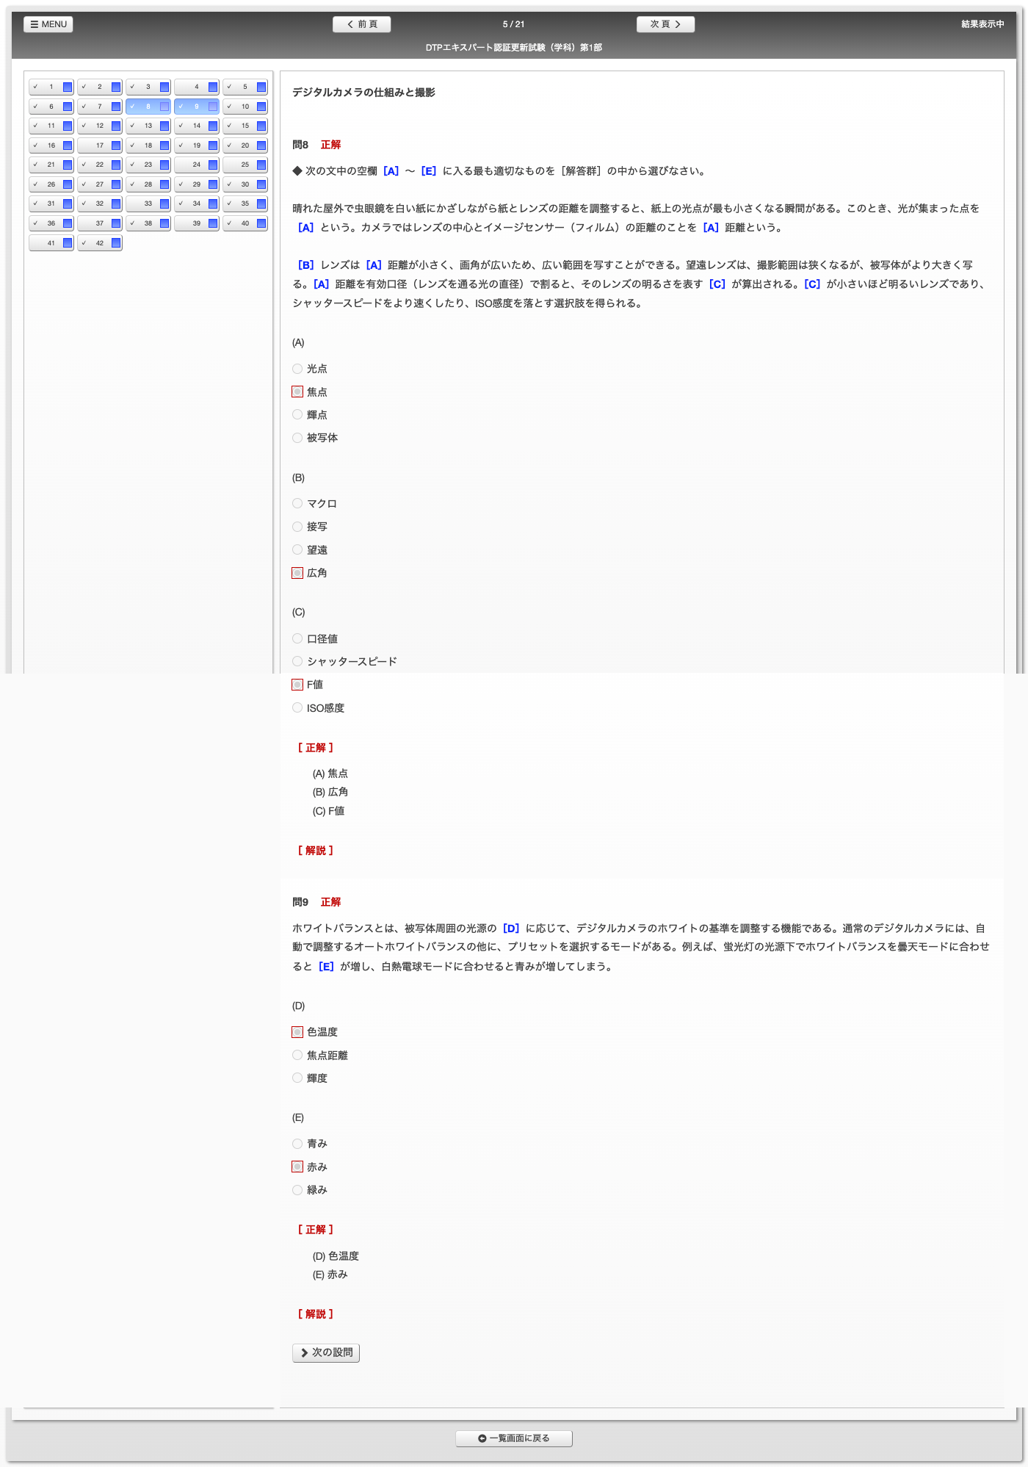
Task: Click the blue square icon for question 42
Action: [x=116, y=243]
